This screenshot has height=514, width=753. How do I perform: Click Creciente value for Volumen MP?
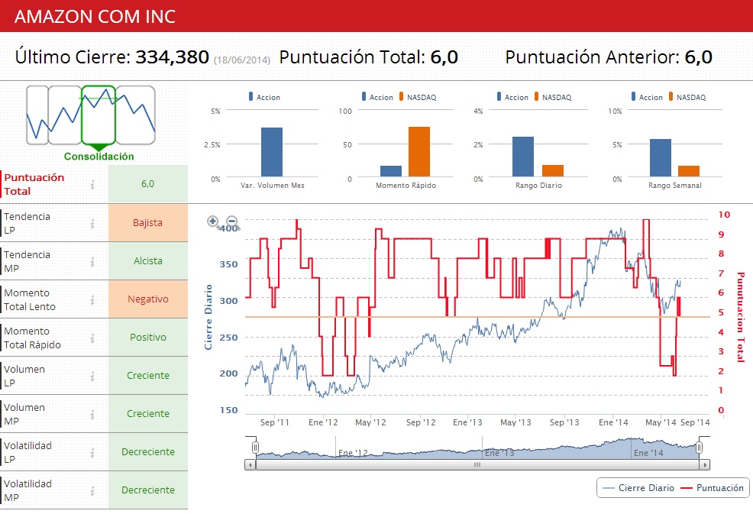[x=148, y=414]
